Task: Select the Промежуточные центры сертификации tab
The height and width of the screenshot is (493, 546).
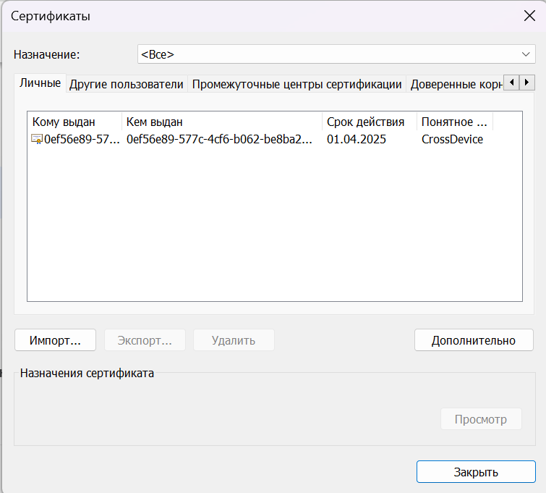Action: coord(297,84)
